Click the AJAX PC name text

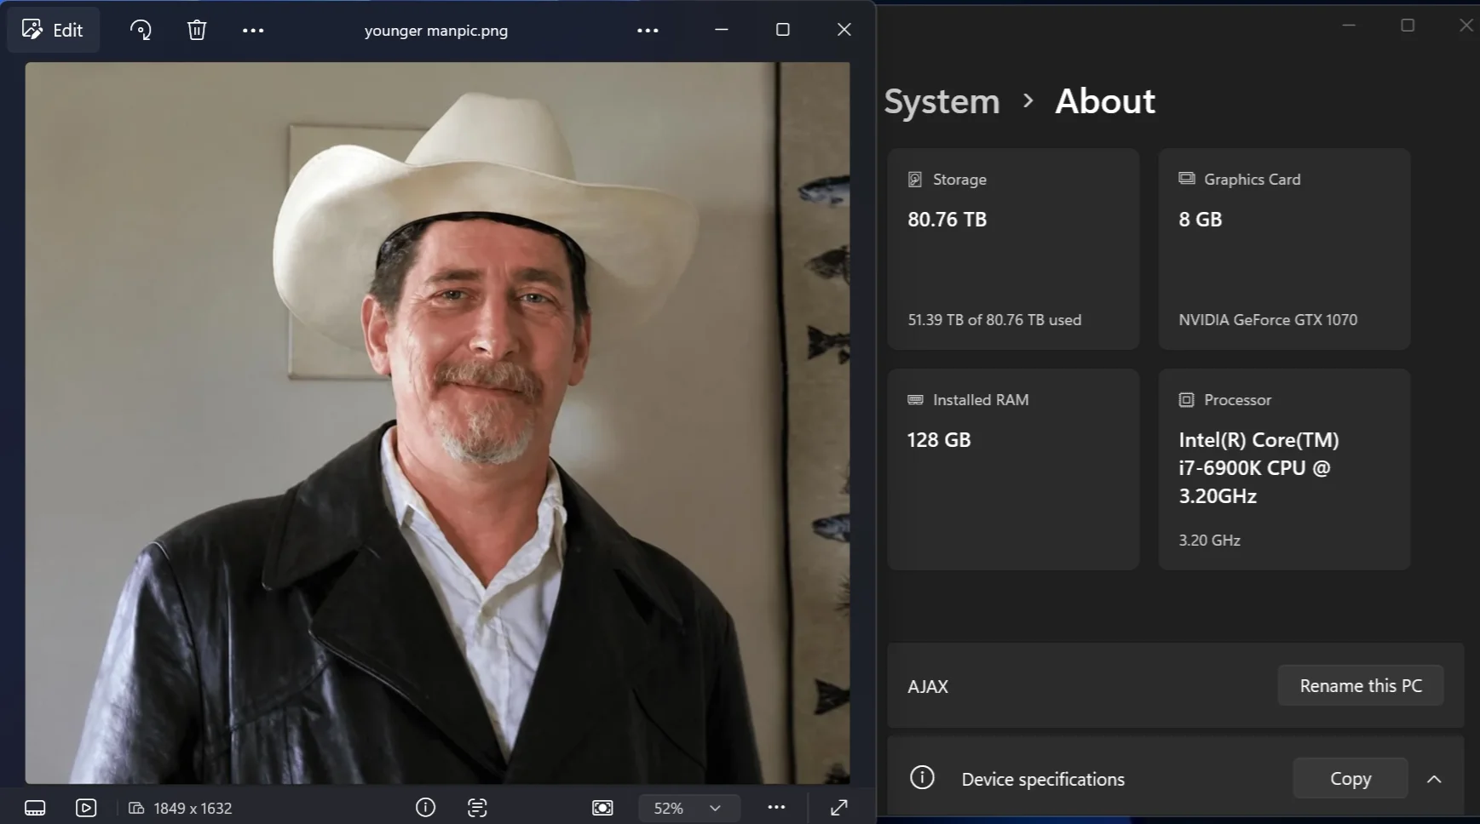[928, 686]
